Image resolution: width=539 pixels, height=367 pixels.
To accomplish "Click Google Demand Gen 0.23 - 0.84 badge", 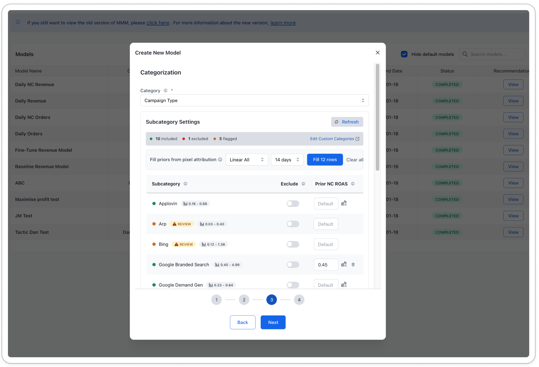I will click(221, 285).
